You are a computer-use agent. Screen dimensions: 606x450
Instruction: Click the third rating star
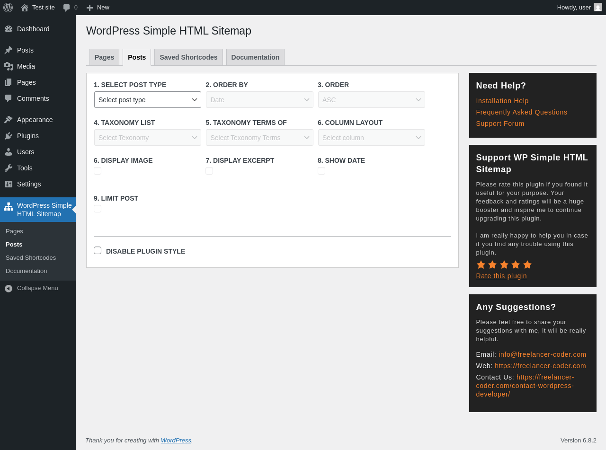504,265
